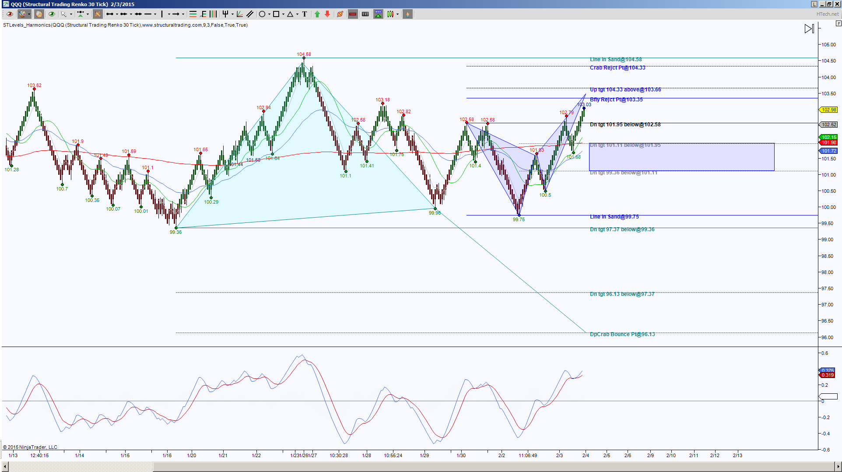Select Fibonacci extension tool
842x472 pixels.
(203, 14)
